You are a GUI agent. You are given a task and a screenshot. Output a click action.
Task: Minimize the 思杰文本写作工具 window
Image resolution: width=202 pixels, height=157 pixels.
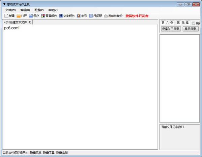pos(180,4)
